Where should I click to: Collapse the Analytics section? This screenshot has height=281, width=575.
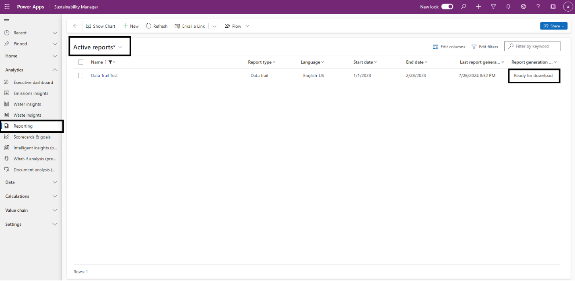point(55,70)
